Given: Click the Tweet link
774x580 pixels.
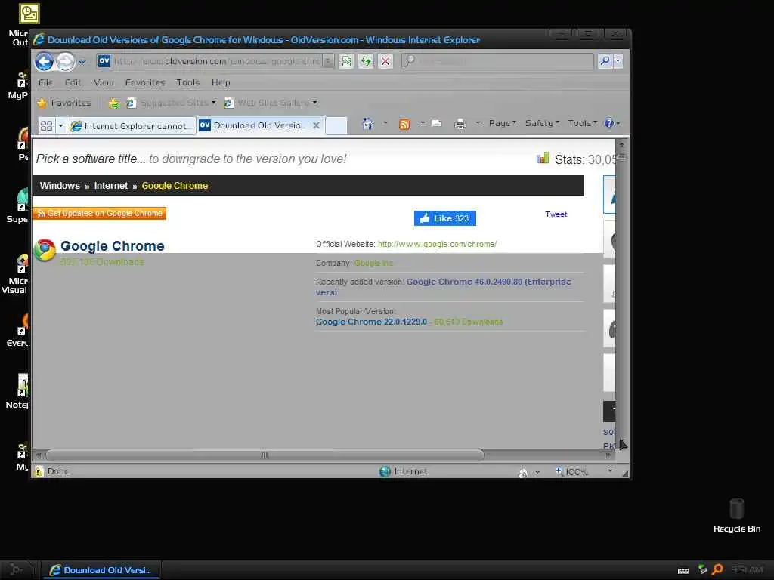Looking at the screenshot, I should (556, 214).
